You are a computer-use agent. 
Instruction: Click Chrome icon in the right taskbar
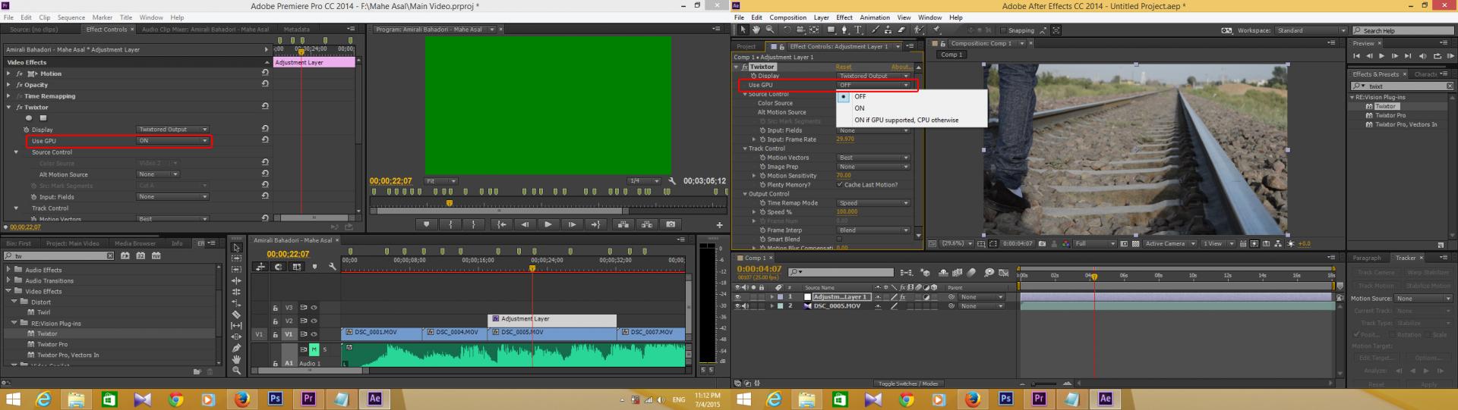coord(906,399)
